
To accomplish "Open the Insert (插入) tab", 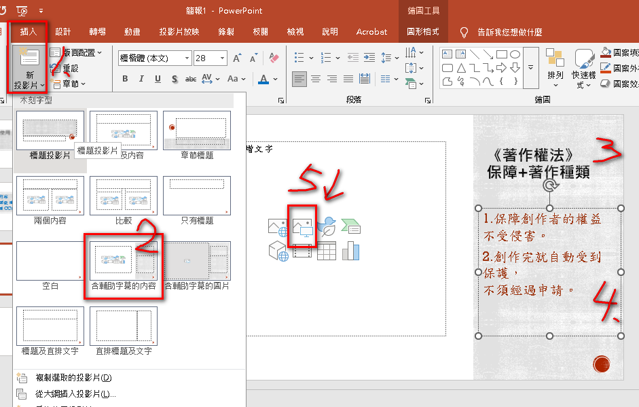I will [x=28, y=32].
